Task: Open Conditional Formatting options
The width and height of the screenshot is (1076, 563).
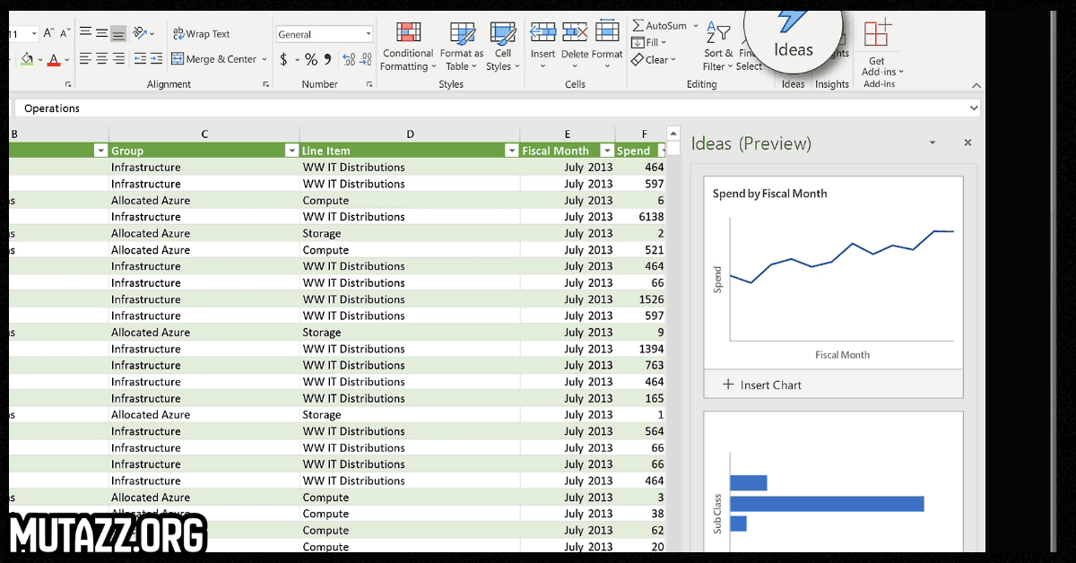Action: (x=408, y=47)
